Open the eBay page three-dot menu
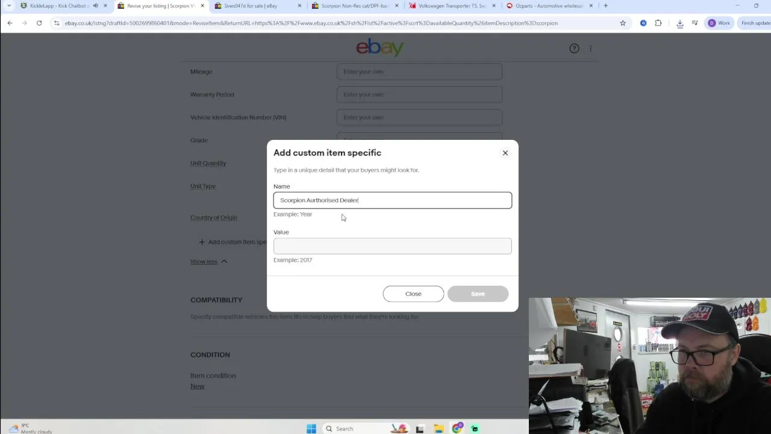 (x=591, y=48)
